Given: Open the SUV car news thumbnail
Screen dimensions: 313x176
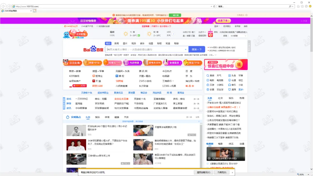Looking at the screenshot, I should pyautogui.click(x=76, y=159).
